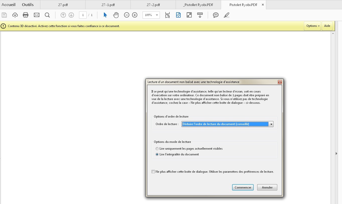Choose the arrow selection tool
The height and width of the screenshot is (204, 342).
tap(105, 15)
